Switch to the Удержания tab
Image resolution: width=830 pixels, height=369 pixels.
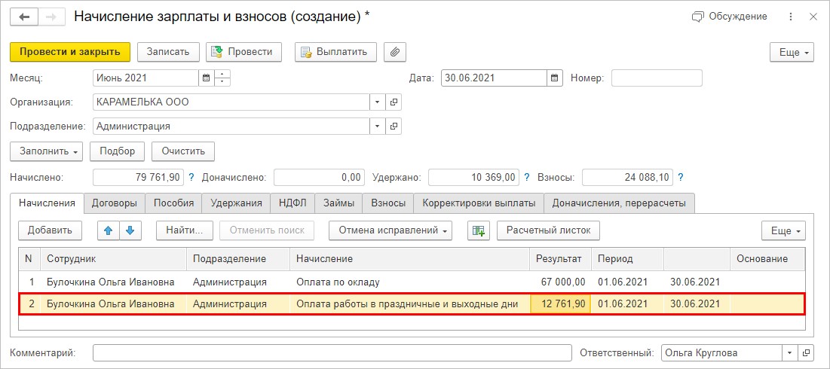pyautogui.click(x=236, y=203)
